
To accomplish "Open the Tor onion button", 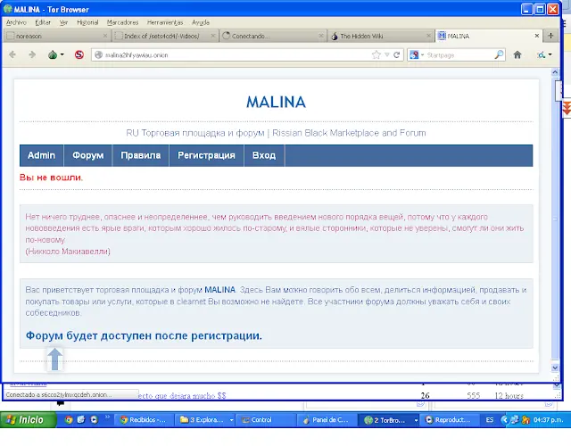I will pos(53,55).
